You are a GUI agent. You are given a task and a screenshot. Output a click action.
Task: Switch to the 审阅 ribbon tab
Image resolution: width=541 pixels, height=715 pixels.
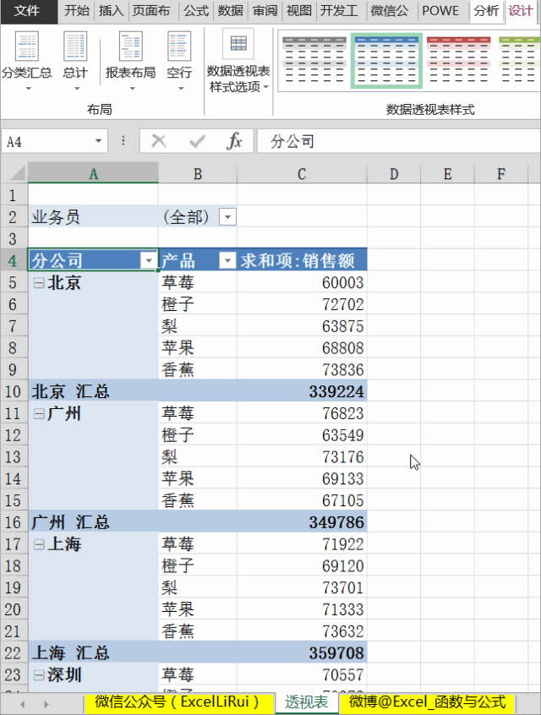265,11
